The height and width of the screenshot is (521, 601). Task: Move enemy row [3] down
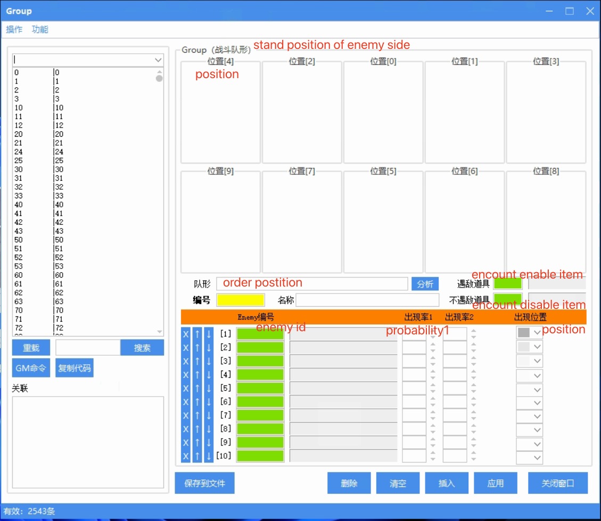(209, 361)
